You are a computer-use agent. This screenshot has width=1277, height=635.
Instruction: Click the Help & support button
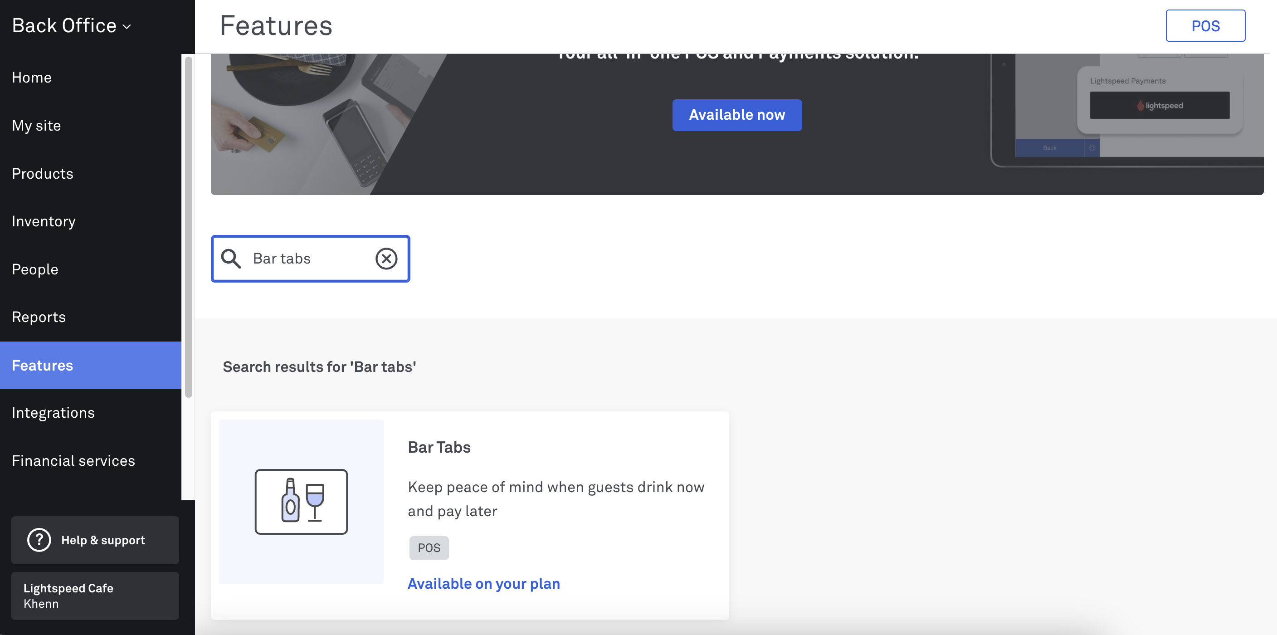click(x=95, y=540)
